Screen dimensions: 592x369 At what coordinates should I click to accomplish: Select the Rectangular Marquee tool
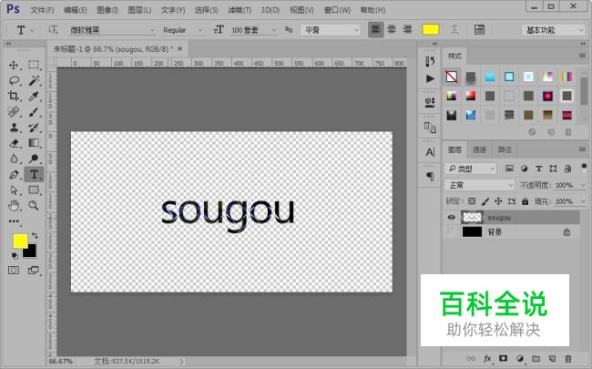coord(34,65)
